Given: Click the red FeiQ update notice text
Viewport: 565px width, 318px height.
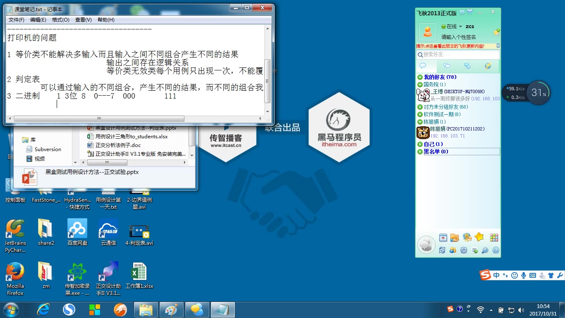Looking at the screenshot, I should coord(450,46).
